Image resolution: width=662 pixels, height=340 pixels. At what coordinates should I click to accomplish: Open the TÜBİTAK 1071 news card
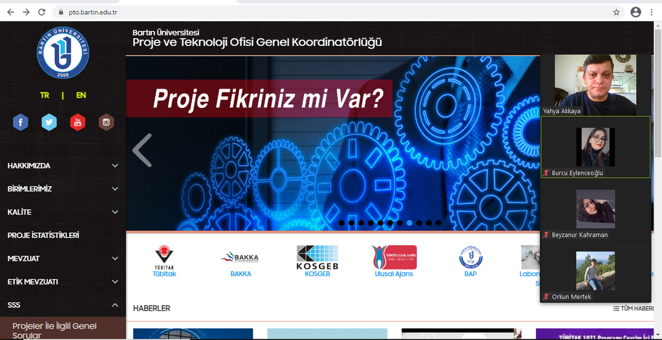pos(595,334)
